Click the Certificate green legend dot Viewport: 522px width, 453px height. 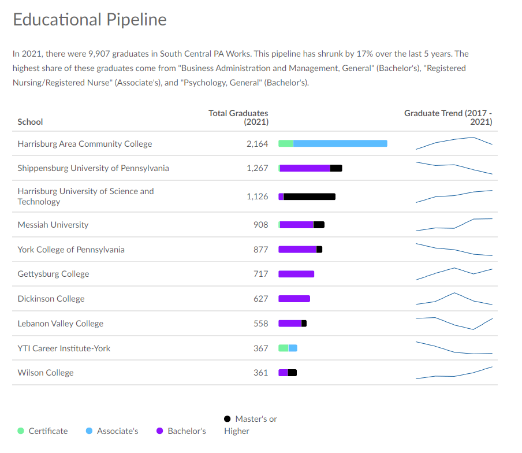click(x=21, y=430)
